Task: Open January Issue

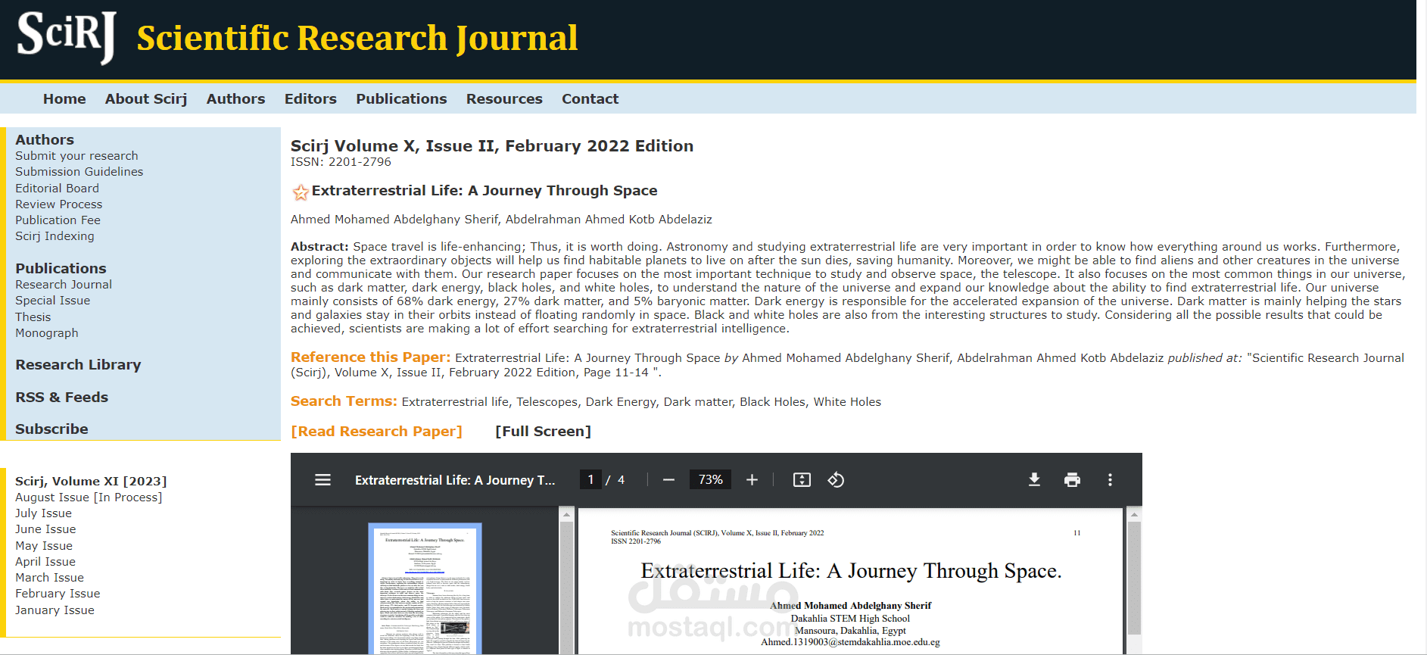Action: pos(55,610)
